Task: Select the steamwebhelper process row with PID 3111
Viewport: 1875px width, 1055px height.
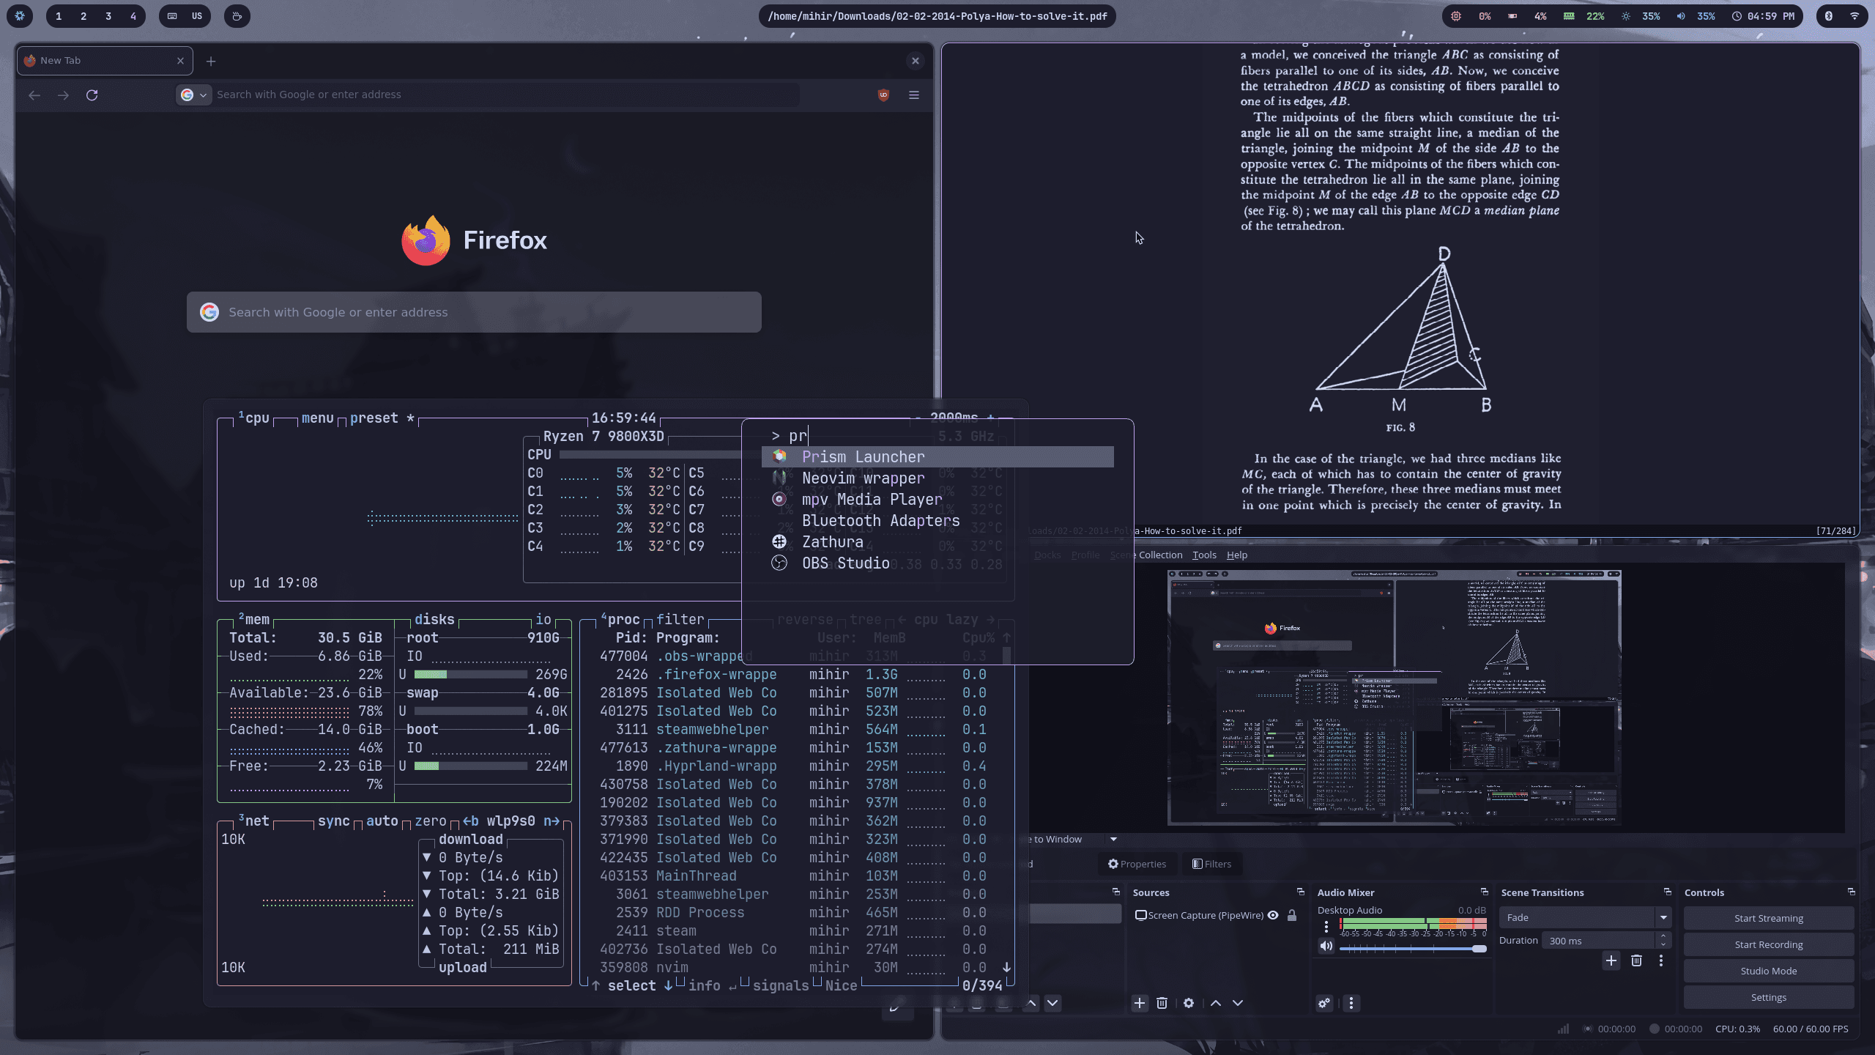Action: (793, 730)
